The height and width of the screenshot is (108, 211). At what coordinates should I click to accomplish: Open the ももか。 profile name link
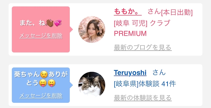pyautogui.click(x=128, y=12)
